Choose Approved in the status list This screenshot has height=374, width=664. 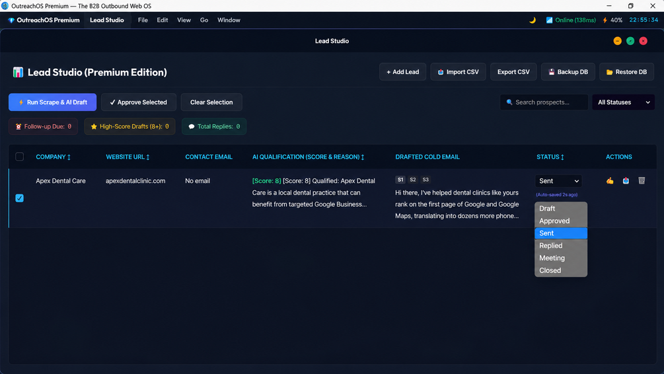561,221
